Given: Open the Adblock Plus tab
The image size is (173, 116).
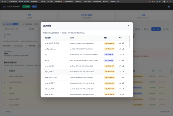Looking at the screenshot, I should [x=115, y=1].
